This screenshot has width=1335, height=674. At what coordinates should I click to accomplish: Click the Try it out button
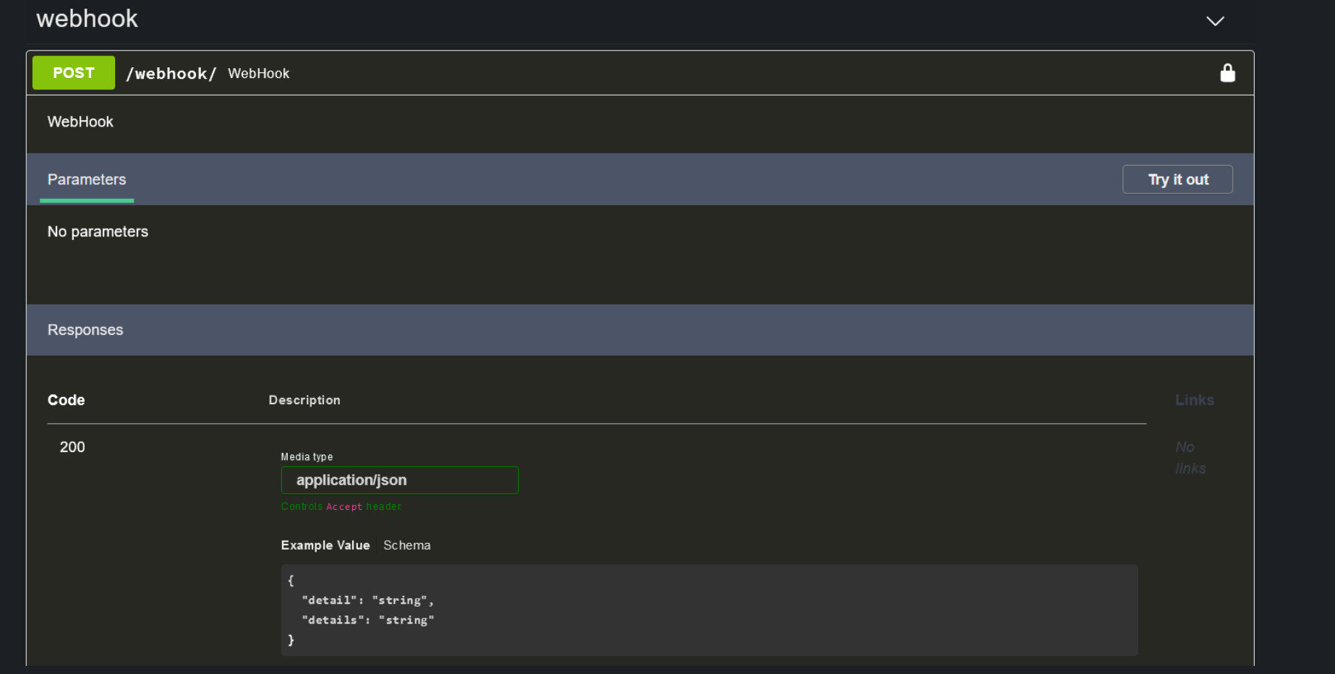(1177, 179)
